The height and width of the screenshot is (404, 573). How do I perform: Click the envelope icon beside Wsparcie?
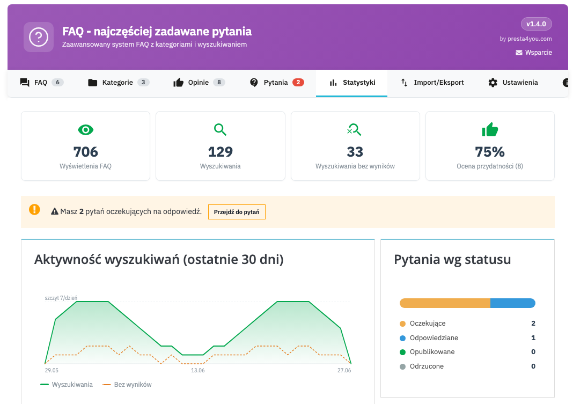point(519,53)
